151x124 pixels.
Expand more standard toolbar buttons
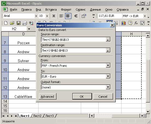[148, 23]
